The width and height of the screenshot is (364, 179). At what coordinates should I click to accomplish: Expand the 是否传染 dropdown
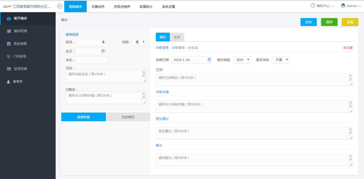coord(281,60)
